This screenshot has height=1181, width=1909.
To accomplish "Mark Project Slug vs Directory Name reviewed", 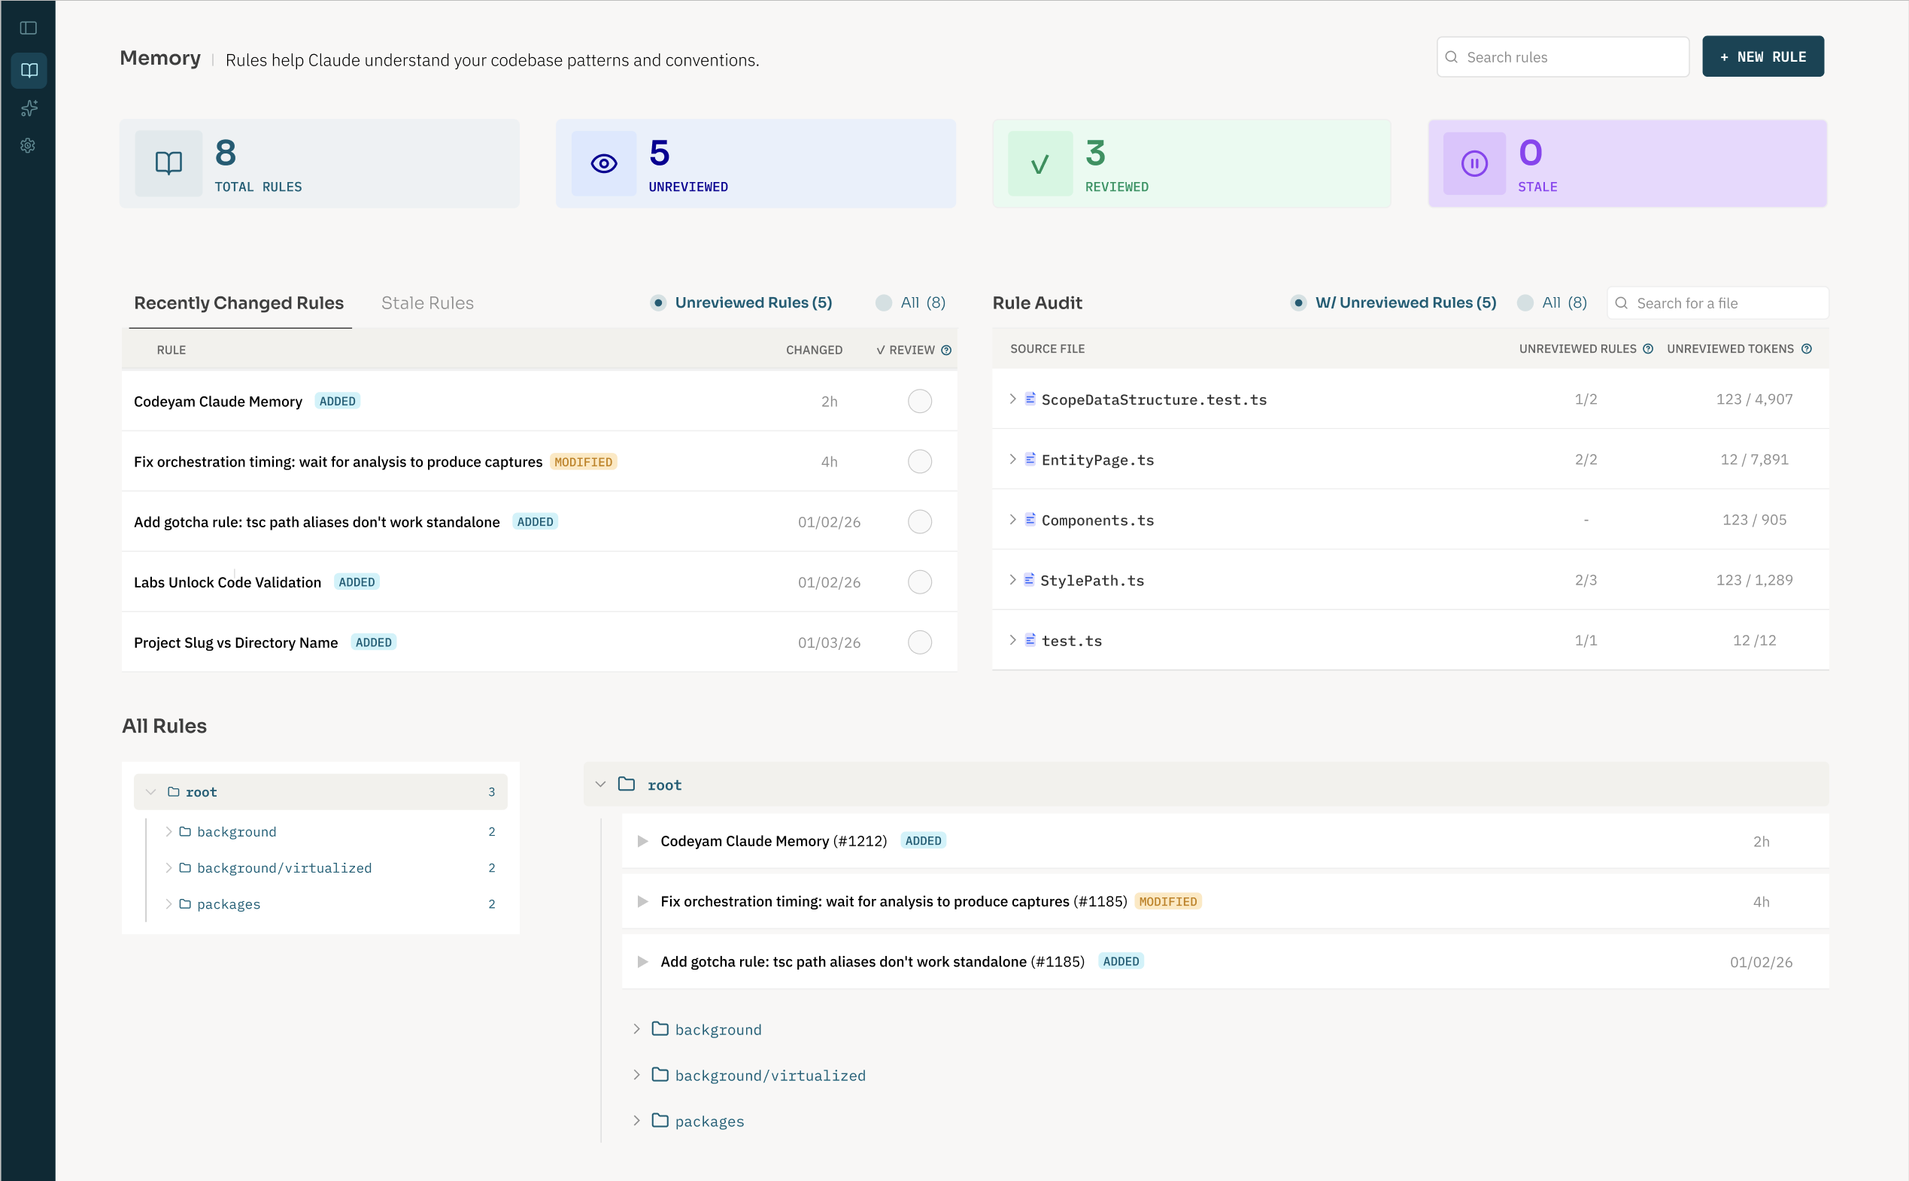I will pyautogui.click(x=920, y=643).
